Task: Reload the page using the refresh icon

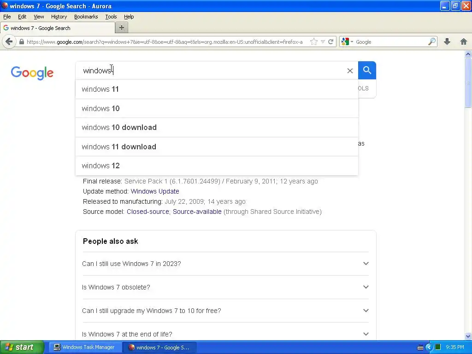Action: (330, 42)
